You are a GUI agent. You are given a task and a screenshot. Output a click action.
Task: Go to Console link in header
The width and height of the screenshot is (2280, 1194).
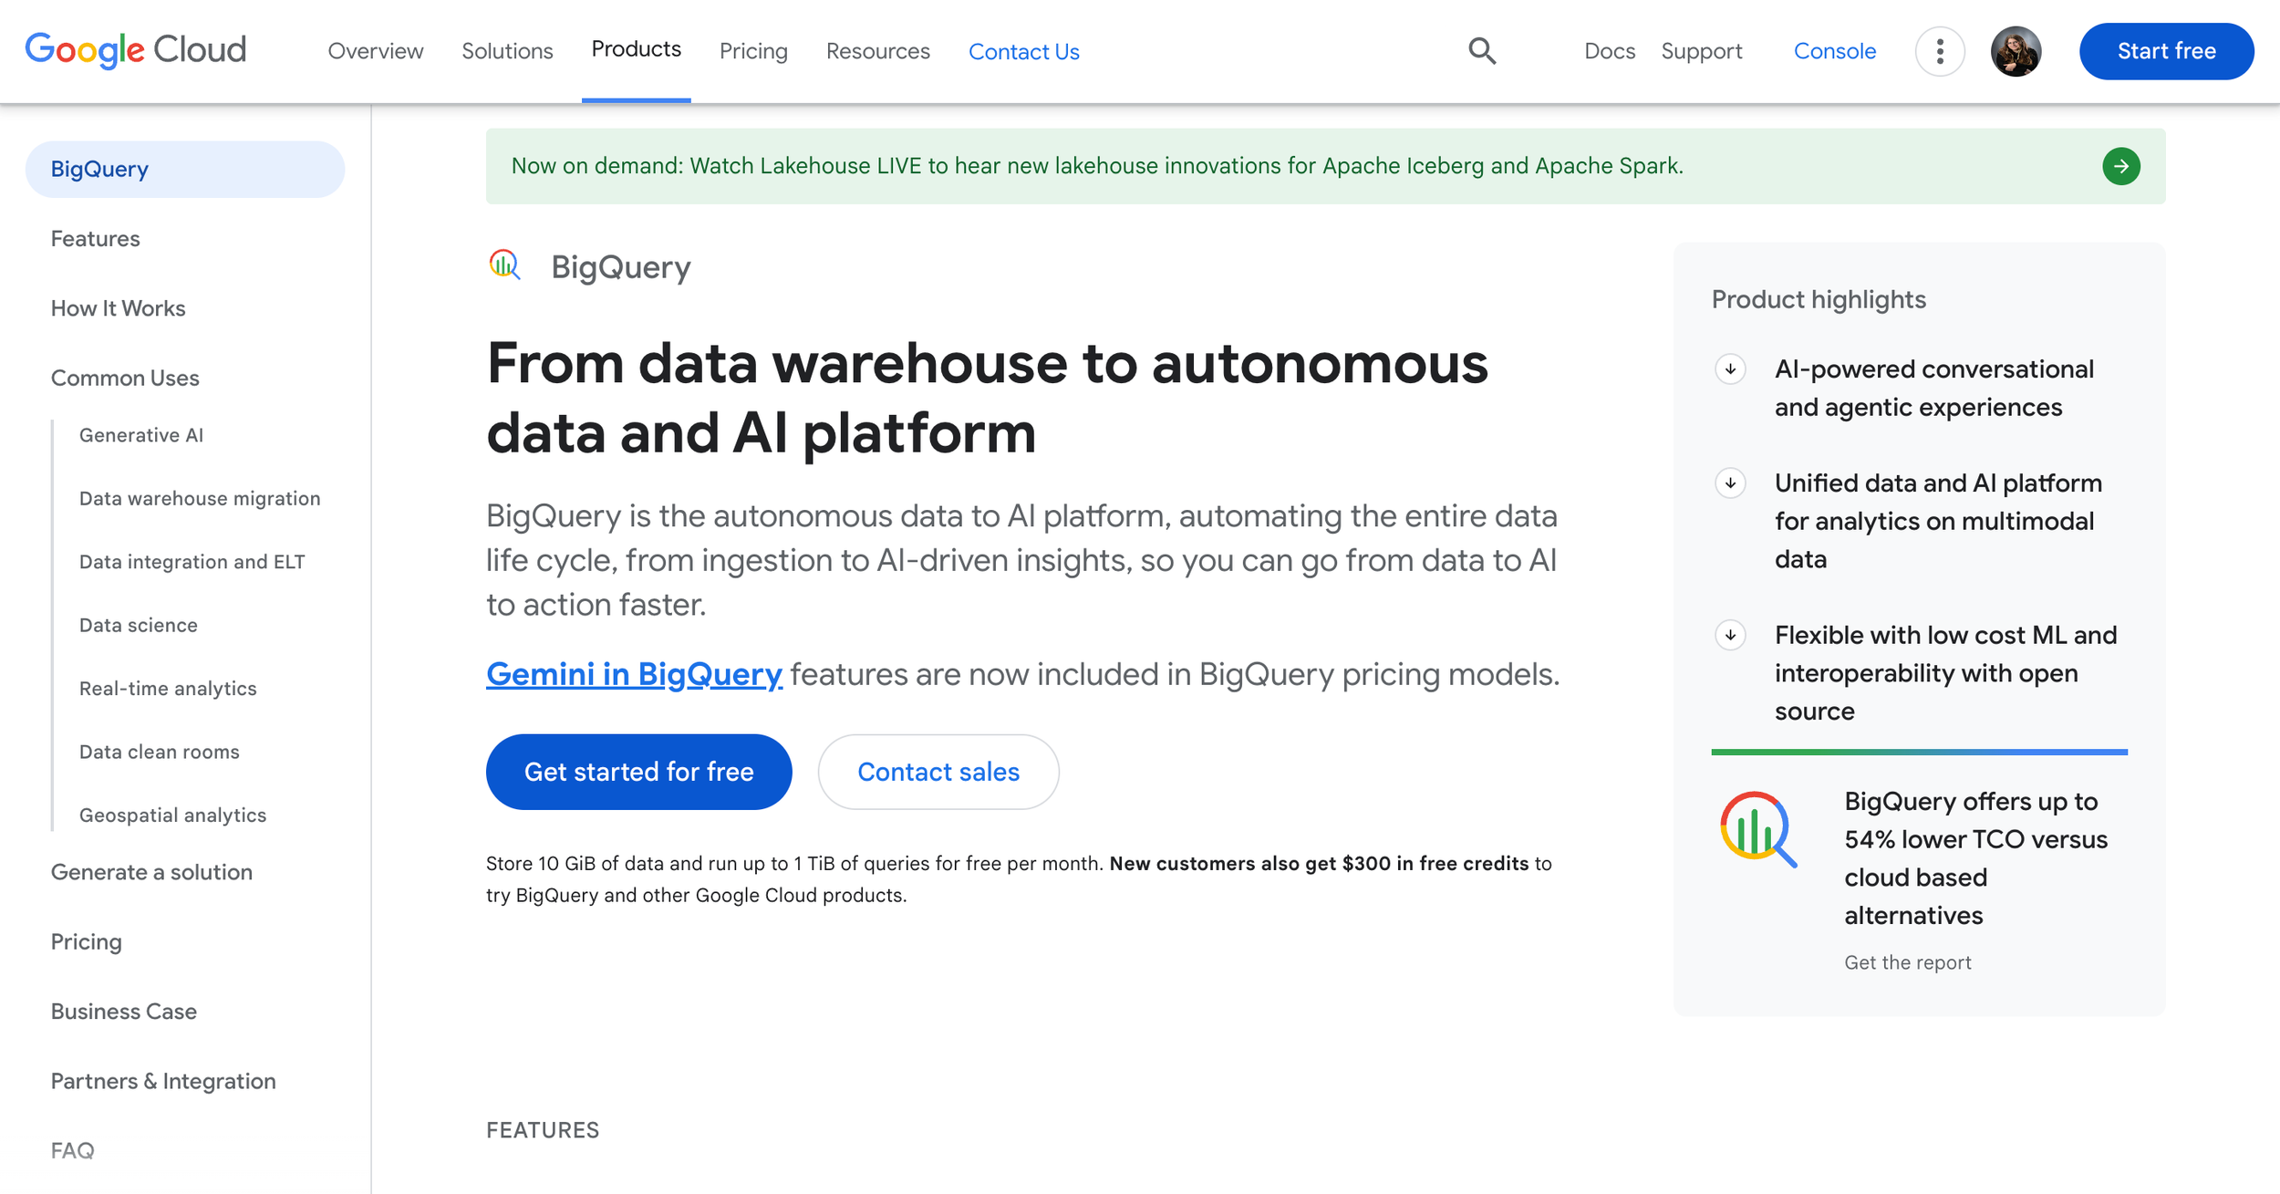point(1834,51)
